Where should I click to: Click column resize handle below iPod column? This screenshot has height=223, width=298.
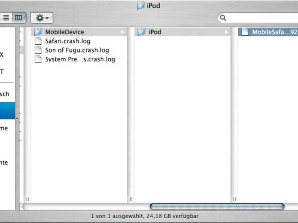point(131,199)
